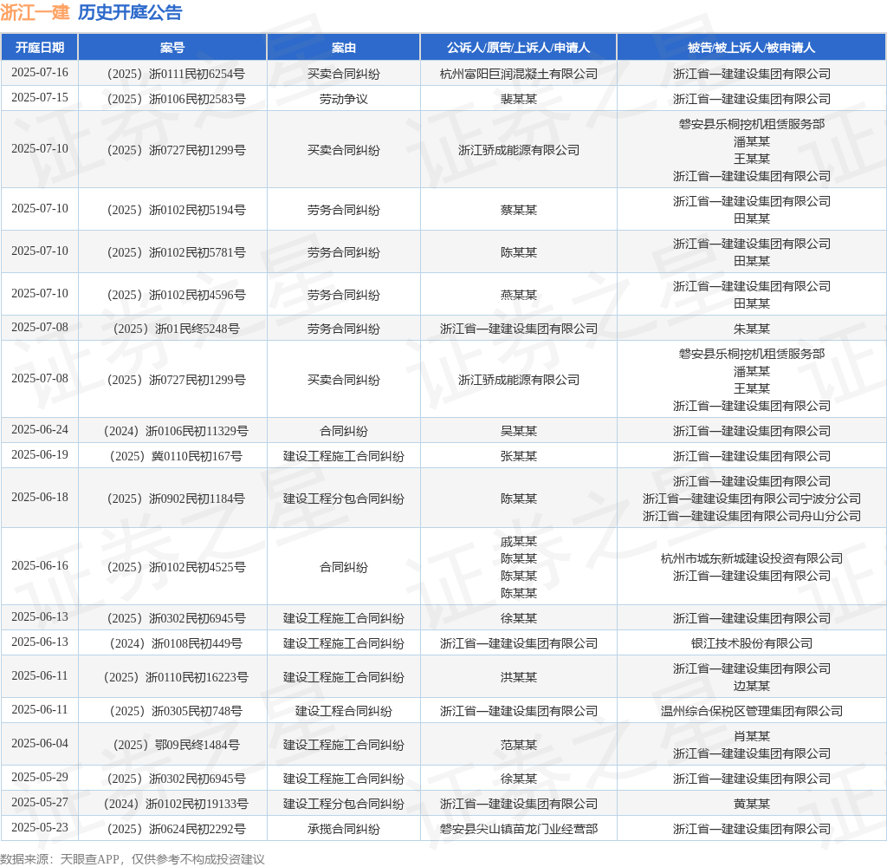Click case number (2025)鄂09民终1484号

tap(177, 746)
